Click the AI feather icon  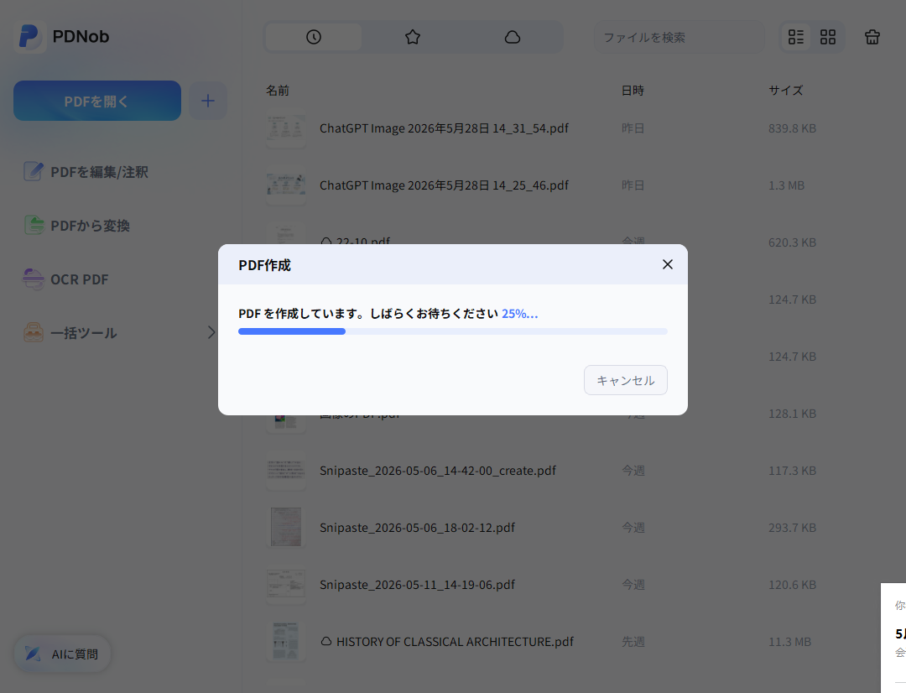pos(33,654)
